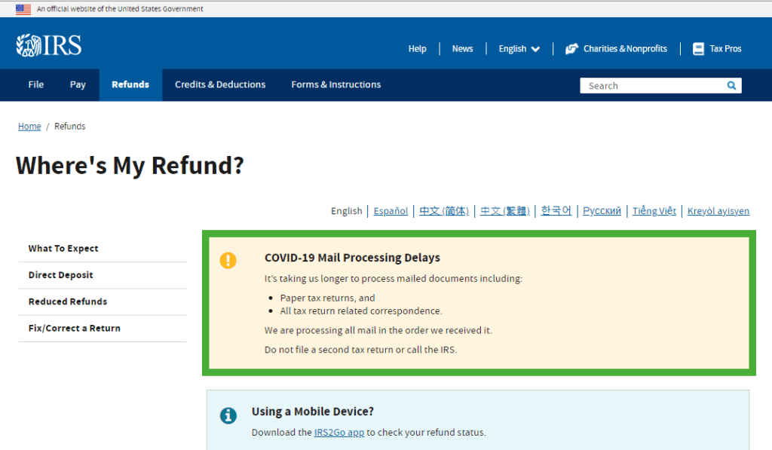The height and width of the screenshot is (450, 772).
Task: Switch page language to Русский
Action: pyautogui.click(x=602, y=211)
